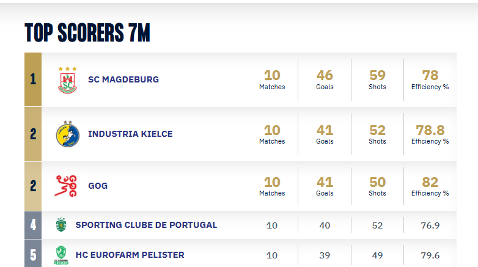Click GOG's 50 shots stat
This screenshot has width=478, height=267.
click(x=377, y=182)
